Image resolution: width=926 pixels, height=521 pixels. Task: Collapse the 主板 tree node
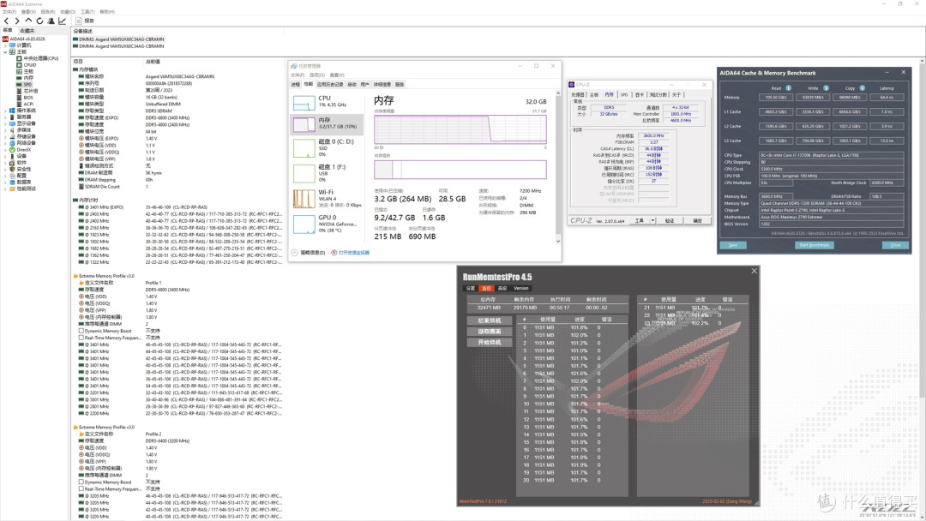click(x=6, y=52)
